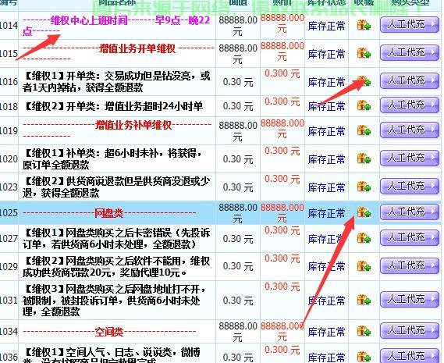This screenshot has height=363, width=444.
Task: Click 人工代充 button in row 1019
Action: (410, 130)
